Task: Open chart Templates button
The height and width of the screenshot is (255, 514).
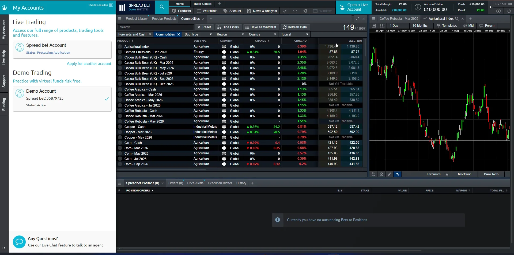Action: [x=447, y=26]
